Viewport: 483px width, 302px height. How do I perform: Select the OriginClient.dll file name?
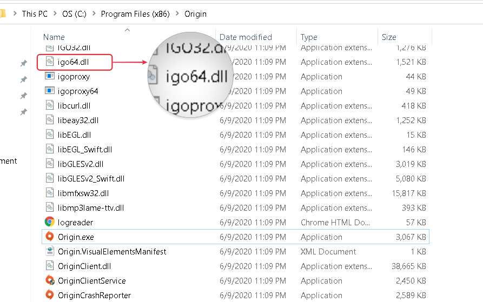(84, 266)
